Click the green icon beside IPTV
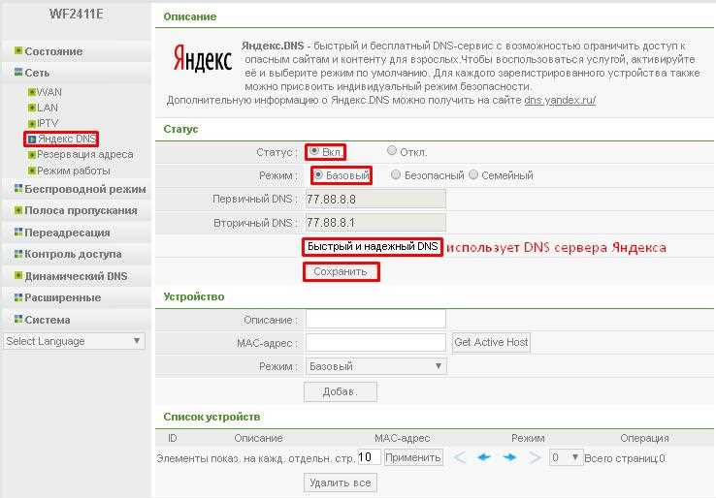716x498 pixels. click(31, 124)
